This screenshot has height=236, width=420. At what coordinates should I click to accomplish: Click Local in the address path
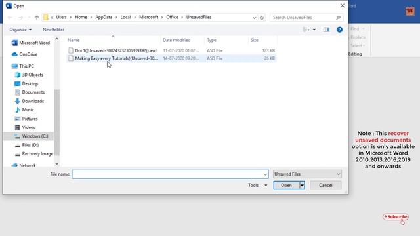125,18
